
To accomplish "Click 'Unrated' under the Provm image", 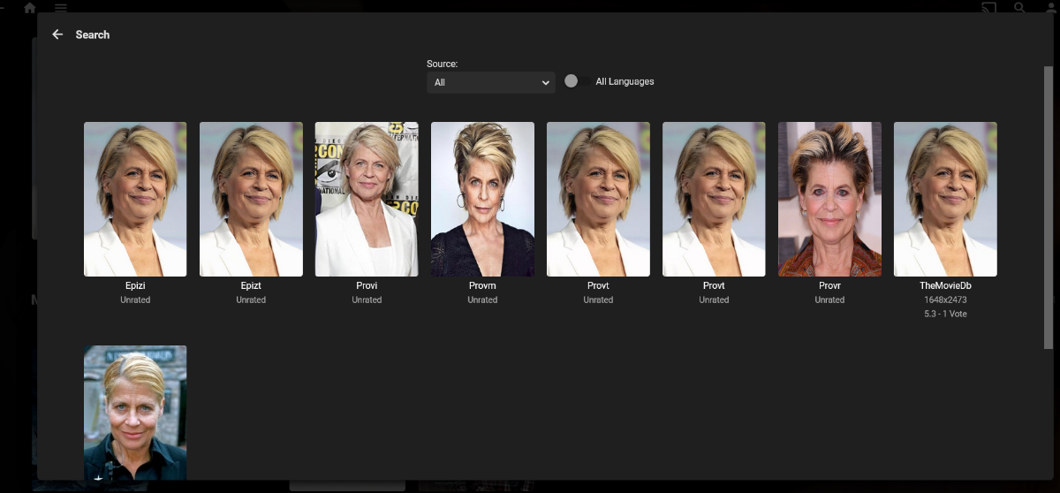I will [482, 300].
